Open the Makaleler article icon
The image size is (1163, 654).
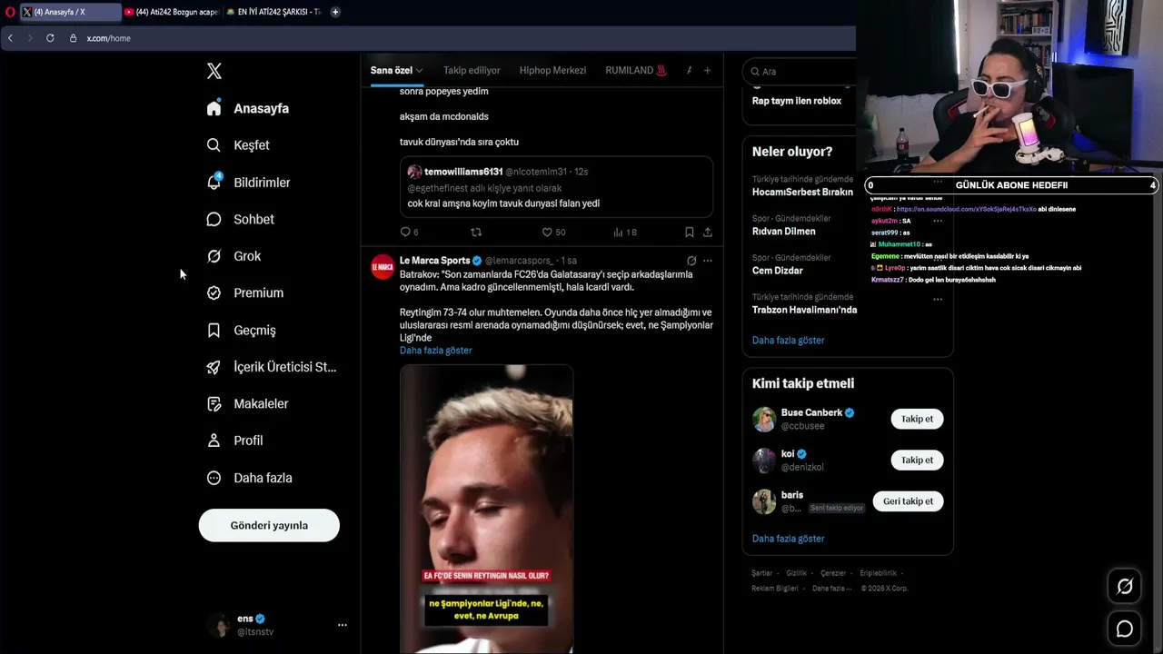(x=214, y=403)
